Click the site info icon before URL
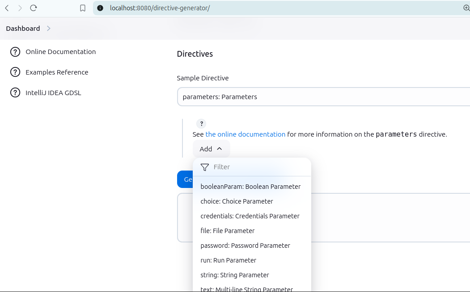The width and height of the screenshot is (470, 292). 100,8
